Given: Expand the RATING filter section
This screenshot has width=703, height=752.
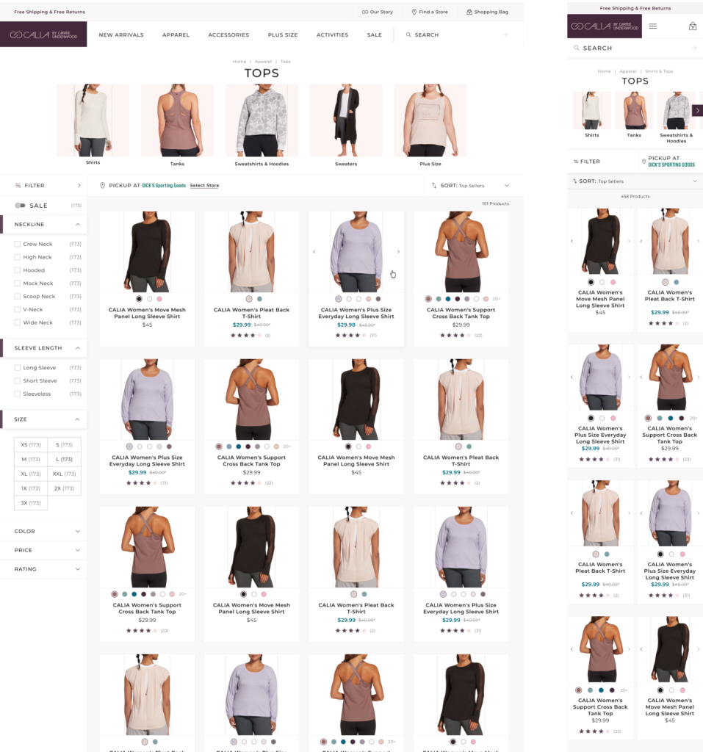Looking at the screenshot, I should coord(78,569).
